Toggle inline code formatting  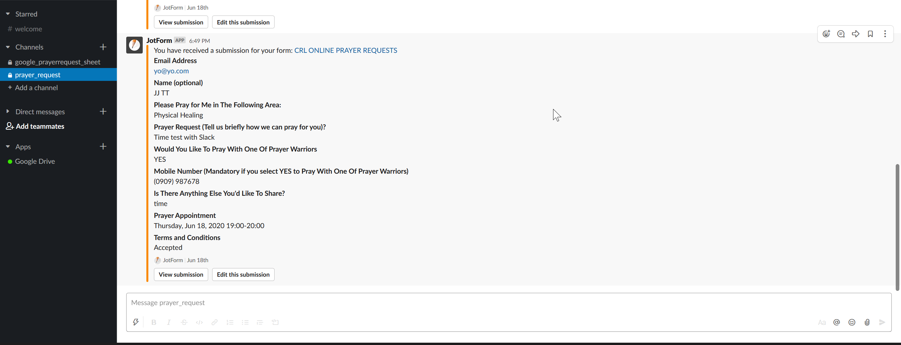[199, 322]
